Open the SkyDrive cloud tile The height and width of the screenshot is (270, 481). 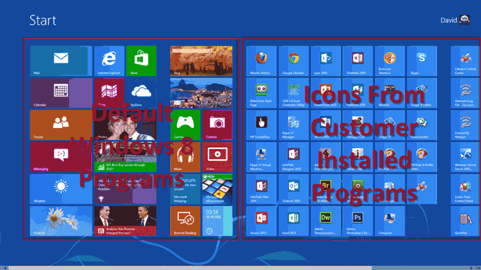(141, 93)
